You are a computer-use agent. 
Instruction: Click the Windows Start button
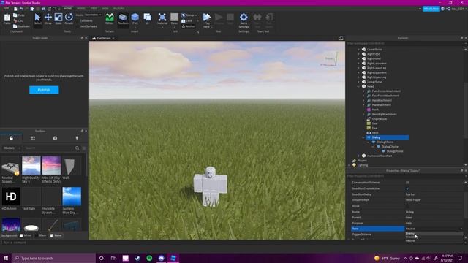click(6, 258)
